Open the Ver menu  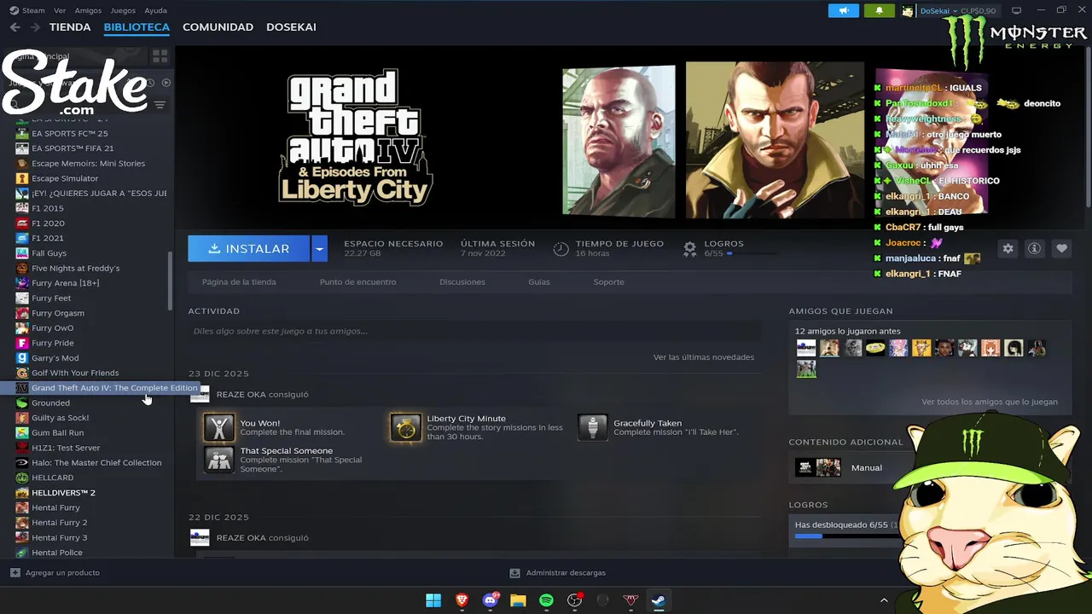(x=60, y=11)
